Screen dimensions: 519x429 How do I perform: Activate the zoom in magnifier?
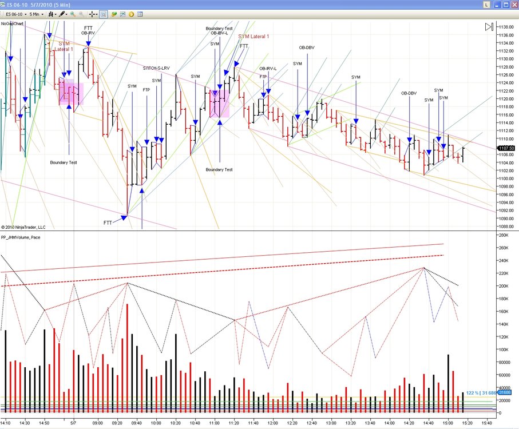click(x=73, y=14)
